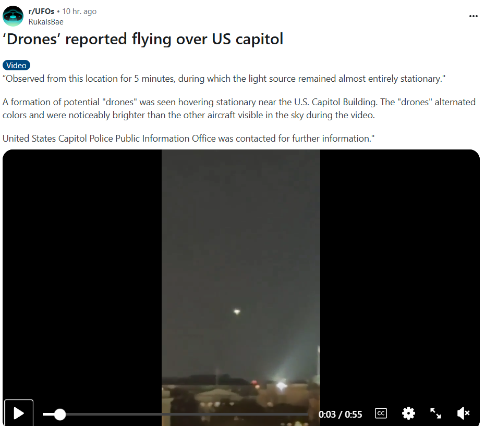Click the glowing light object in the video

pos(237,312)
